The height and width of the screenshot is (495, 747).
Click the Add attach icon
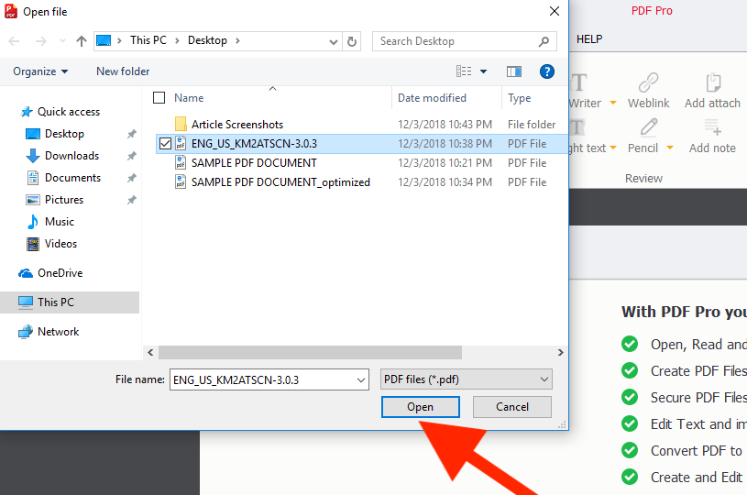(712, 83)
